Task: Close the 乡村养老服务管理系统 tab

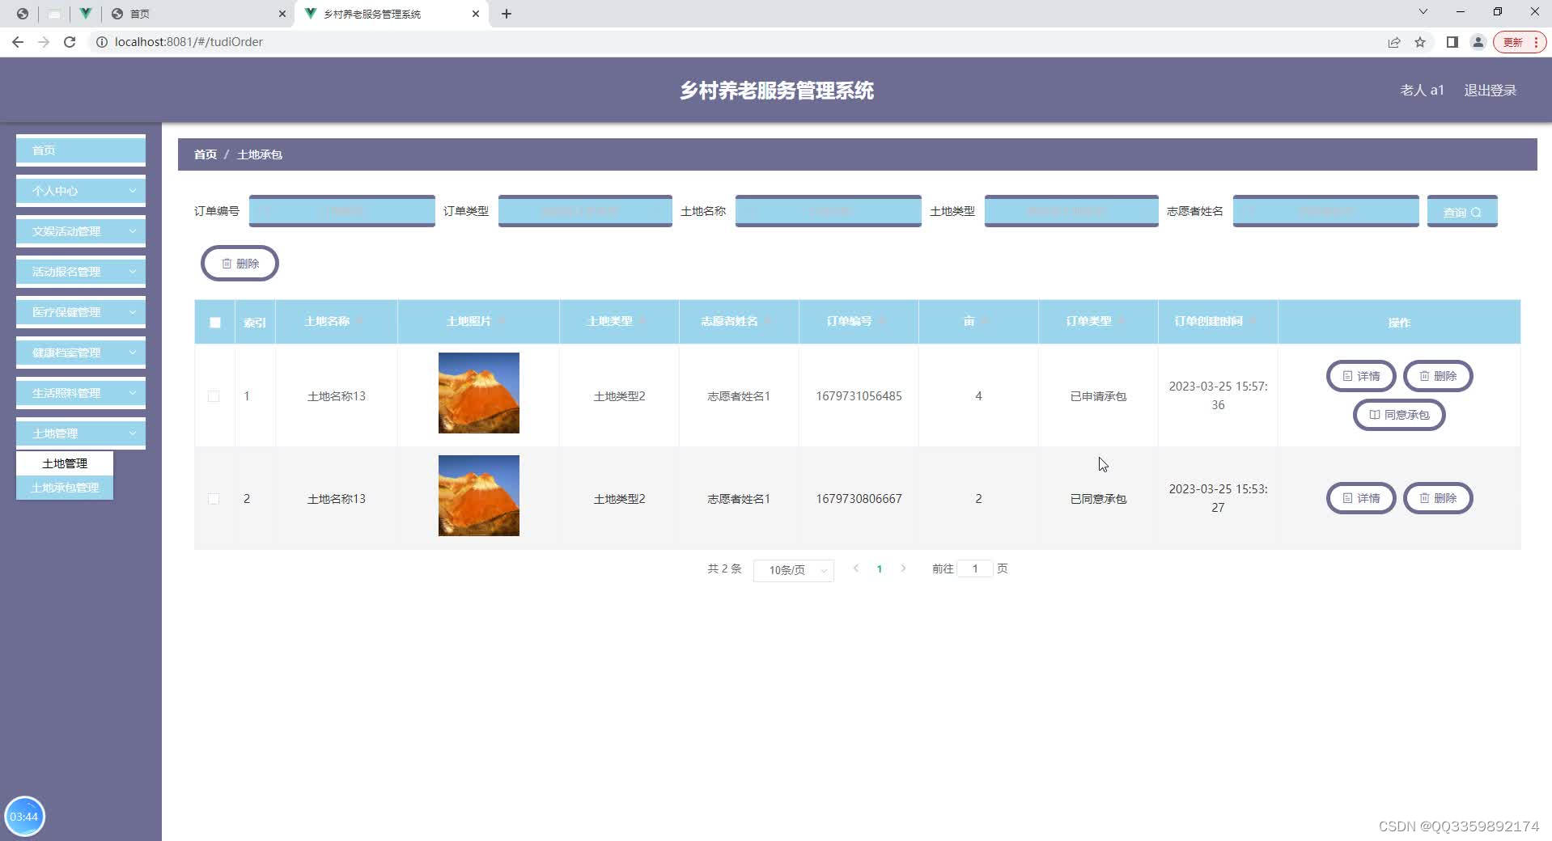Action: pos(476,14)
